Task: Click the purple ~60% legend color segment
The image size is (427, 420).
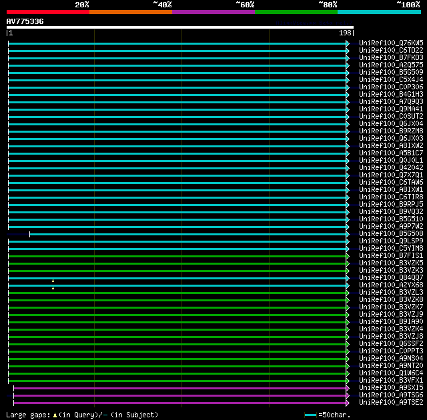Action: (x=213, y=12)
